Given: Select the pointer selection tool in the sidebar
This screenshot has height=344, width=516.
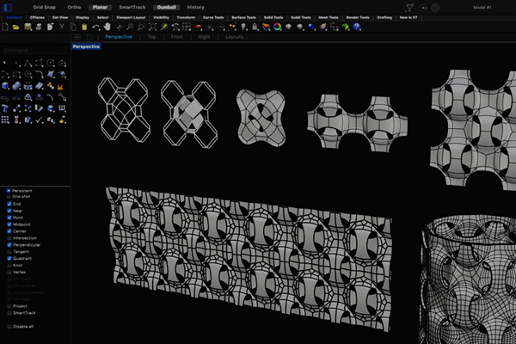Looking at the screenshot, I should 6,64.
